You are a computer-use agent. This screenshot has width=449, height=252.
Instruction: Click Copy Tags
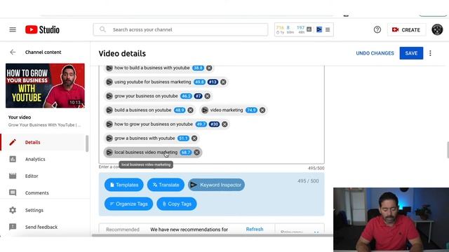point(177,204)
